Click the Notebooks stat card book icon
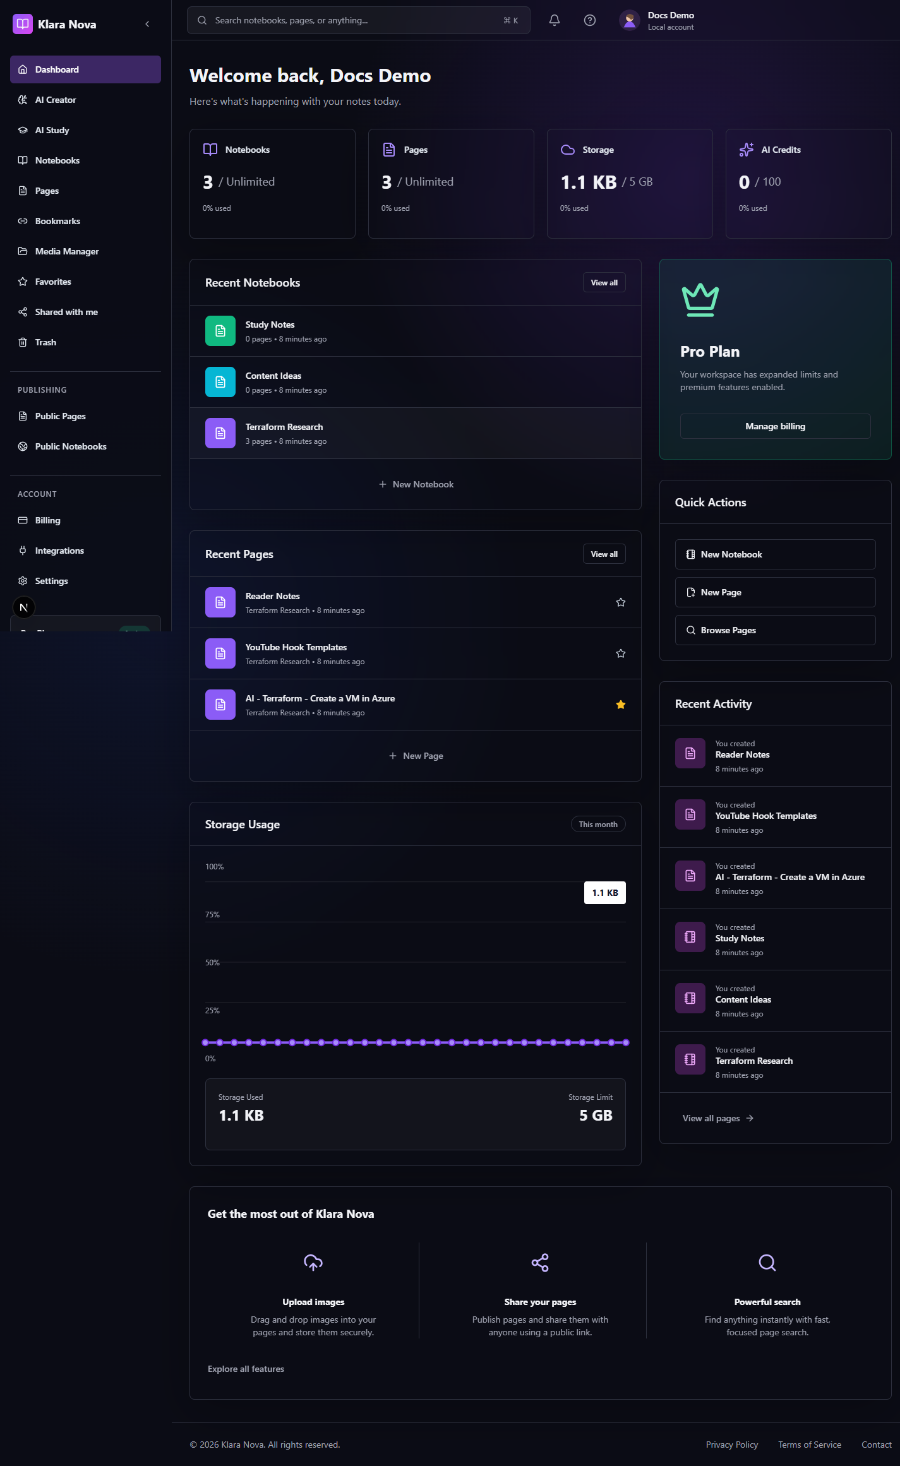 point(210,150)
